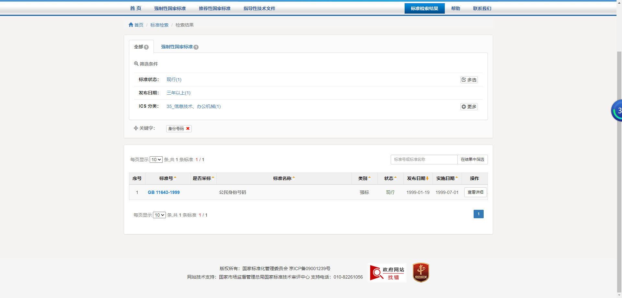
Task: Click the home icon in breadcrumb
Action: [131, 25]
